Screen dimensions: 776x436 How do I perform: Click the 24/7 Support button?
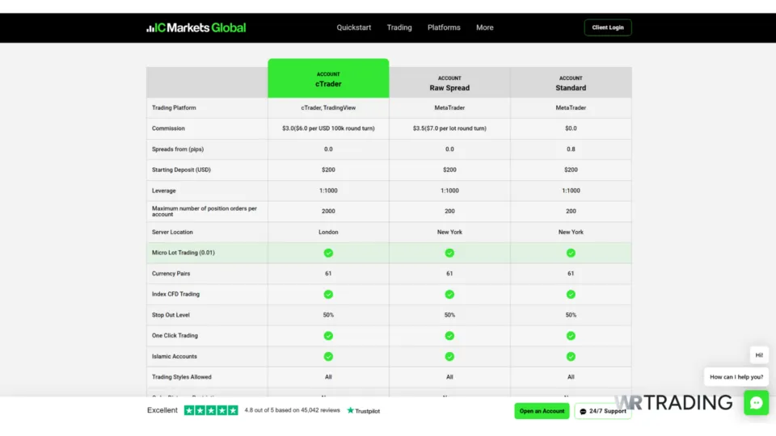pyautogui.click(x=603, y=411)
